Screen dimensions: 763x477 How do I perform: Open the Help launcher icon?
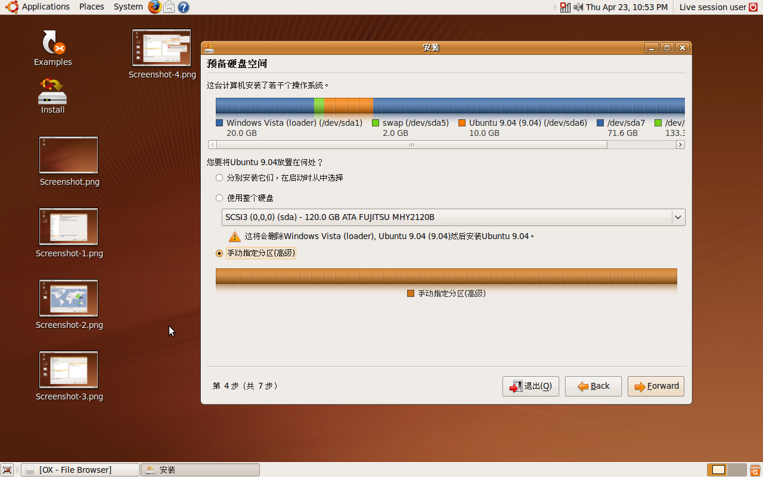[184, 7]
